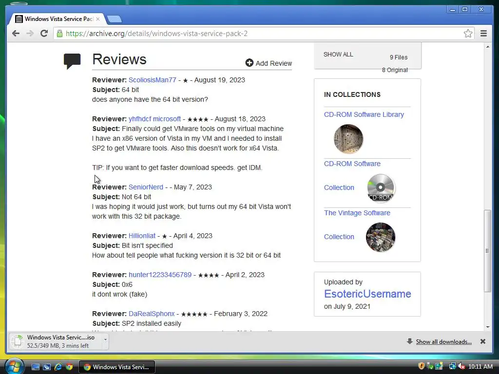Click subject text 'SP2 installed easily'
Viewport: 499px width, 374px height.
click(x=152, y=323)
